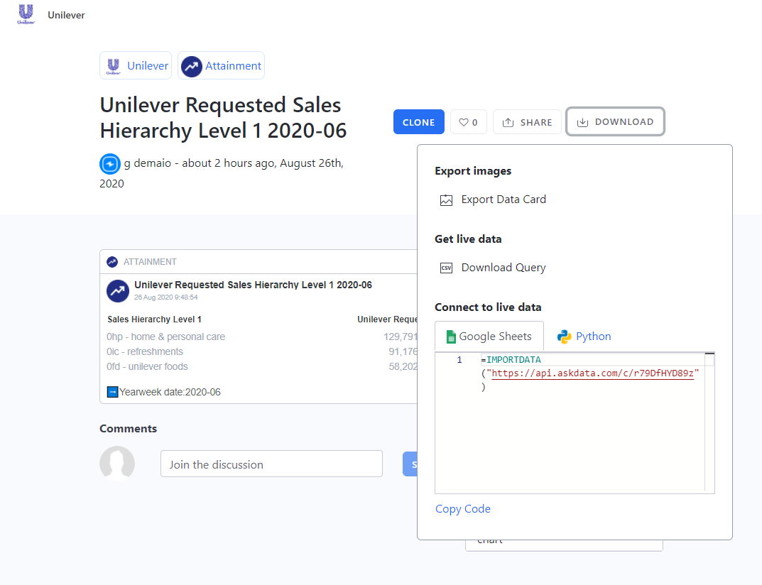762x585 pixels.
Task: Click the 58,202 value cell
Action: point(403,366)
